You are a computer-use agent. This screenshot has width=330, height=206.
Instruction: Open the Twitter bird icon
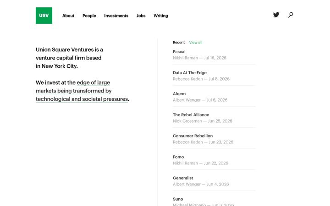point(276,15)
